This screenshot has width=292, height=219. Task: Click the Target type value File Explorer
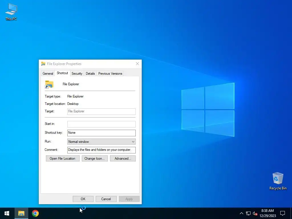click(x=75, y=96)
